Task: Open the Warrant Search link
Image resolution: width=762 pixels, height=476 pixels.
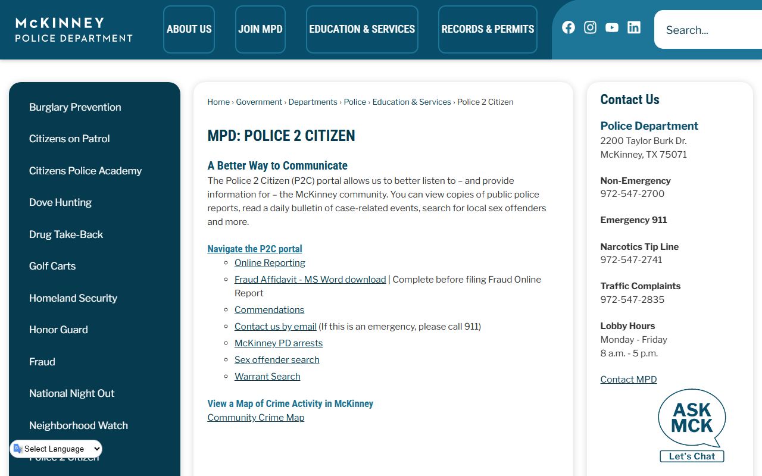Action: 267,376
